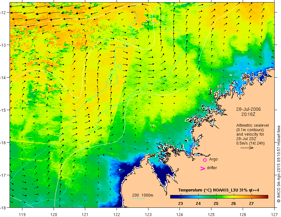Click the -12 latitude axis label
Screen dimensions: 281x217
pos(3,12)
